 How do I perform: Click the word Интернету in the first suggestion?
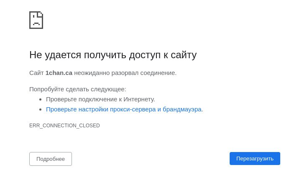click(x=139, y=99)
